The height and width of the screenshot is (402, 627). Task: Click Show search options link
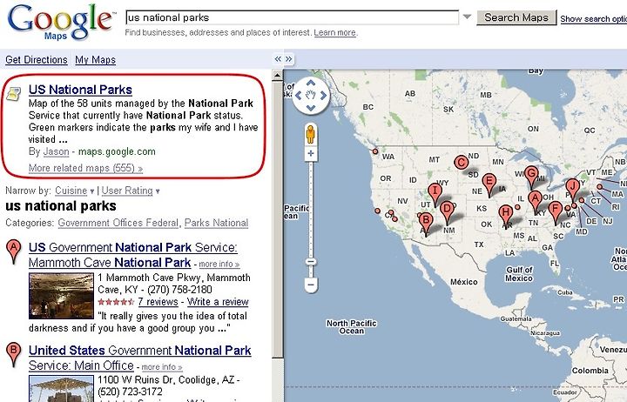593,19
